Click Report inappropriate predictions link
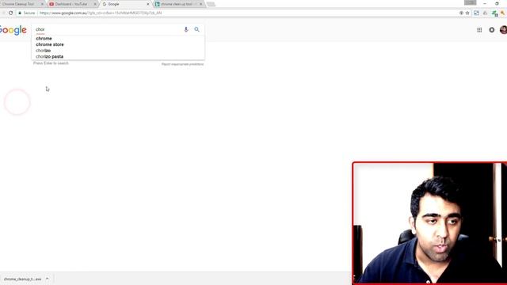This screenshot has width=507, height=285. tap(182, 64)
